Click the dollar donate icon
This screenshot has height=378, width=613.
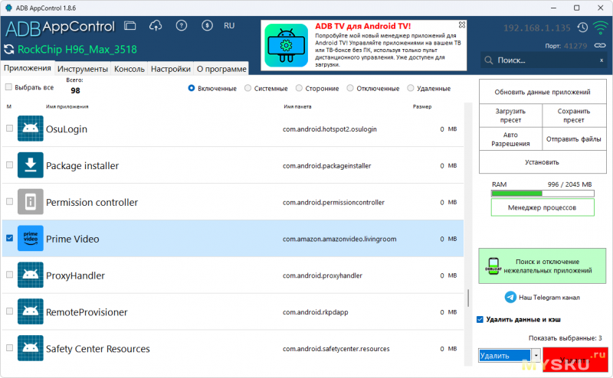207,26
